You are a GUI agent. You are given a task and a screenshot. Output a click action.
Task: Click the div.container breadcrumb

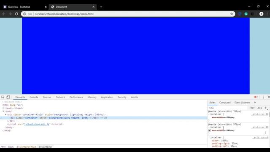45,147
